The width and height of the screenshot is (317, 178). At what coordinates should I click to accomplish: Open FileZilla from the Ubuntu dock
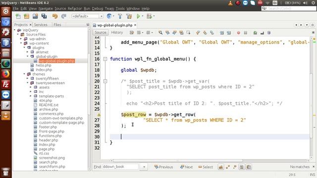click(x=5, y=84)
